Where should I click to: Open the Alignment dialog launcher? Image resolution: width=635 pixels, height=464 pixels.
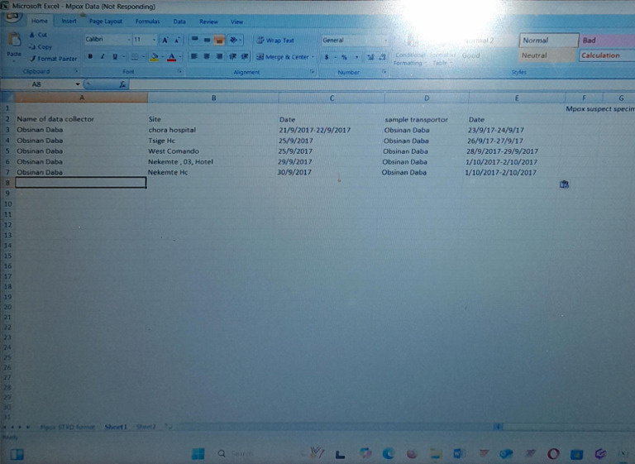click(312, 72)
